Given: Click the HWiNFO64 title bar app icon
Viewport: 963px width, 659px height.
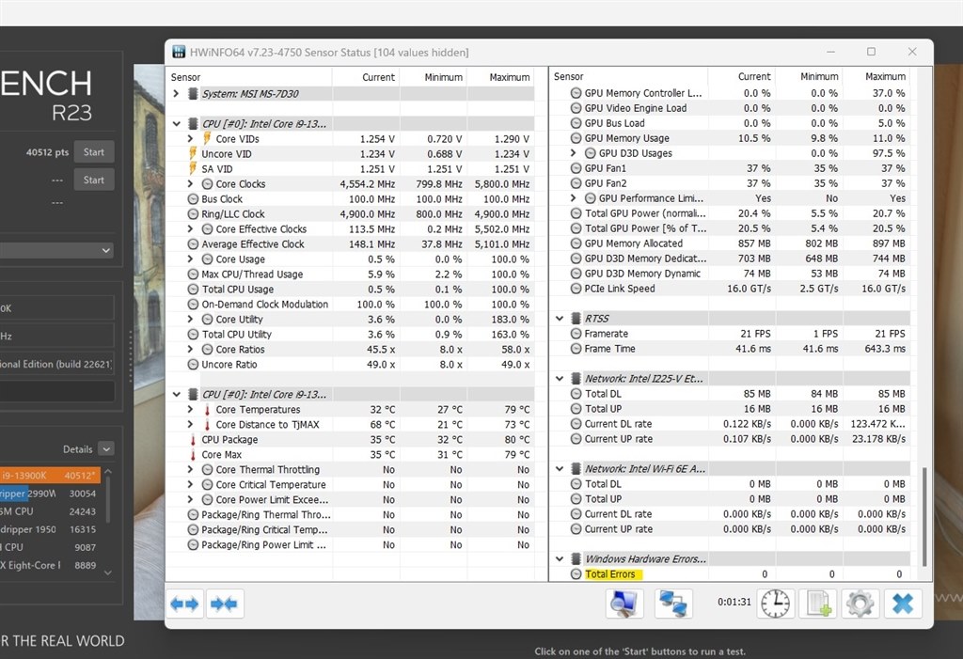Looking at the screenshot, I should (179, 53).
